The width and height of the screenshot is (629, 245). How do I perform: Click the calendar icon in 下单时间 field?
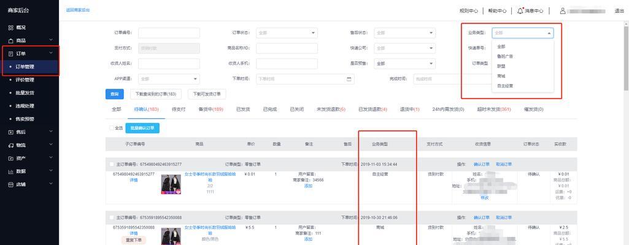(x=349, y=79)
